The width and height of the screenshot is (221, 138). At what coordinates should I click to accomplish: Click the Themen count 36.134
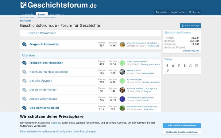tap(195, 38)
